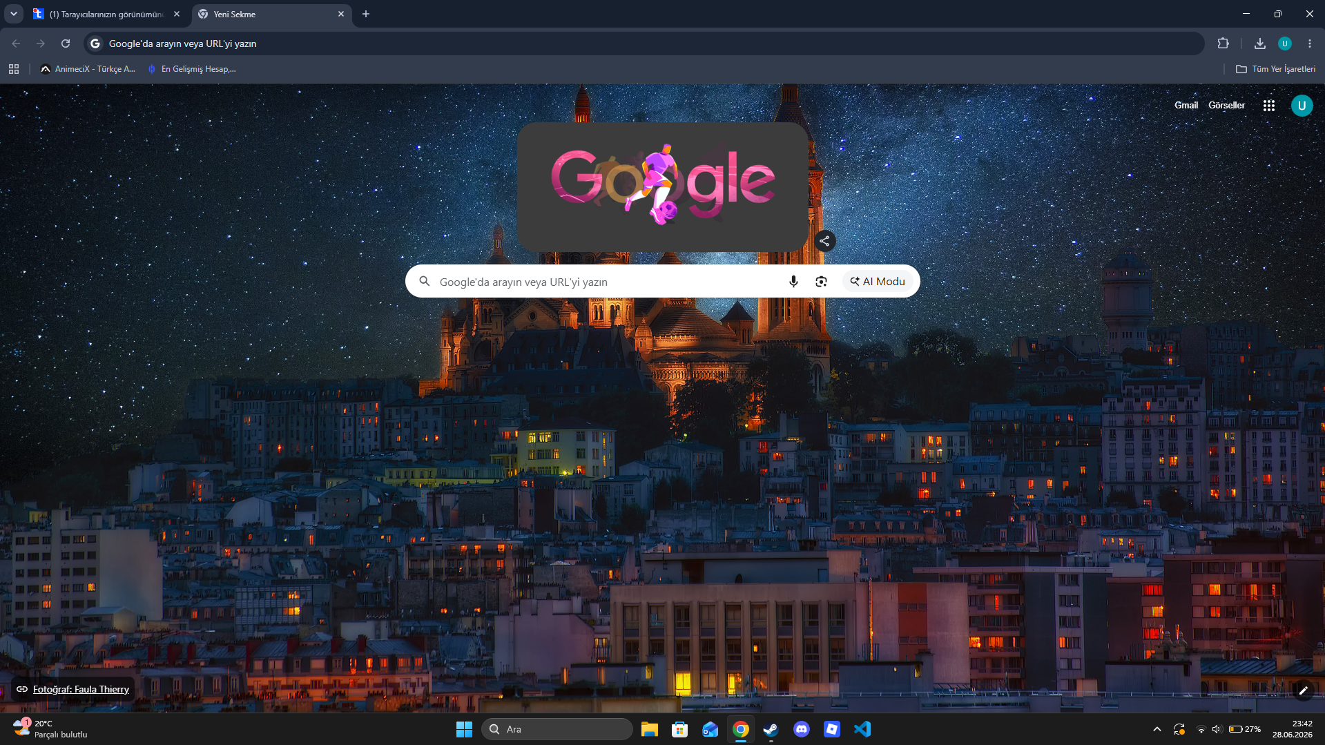Open Outlook from taskbar

[710, 729]
